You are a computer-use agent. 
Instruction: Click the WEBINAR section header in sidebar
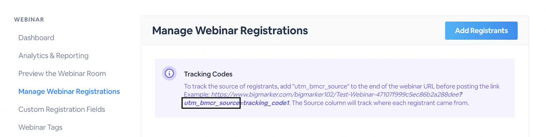[29, 20]
